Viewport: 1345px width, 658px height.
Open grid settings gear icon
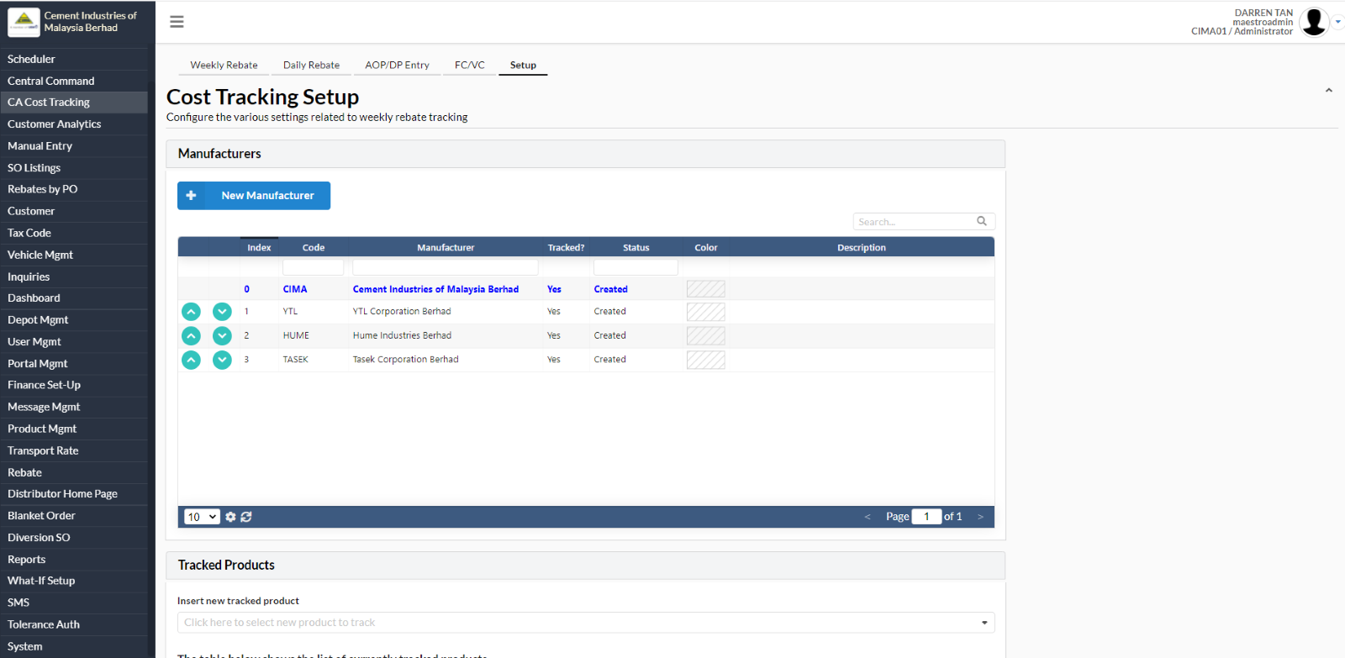point(230,517)
